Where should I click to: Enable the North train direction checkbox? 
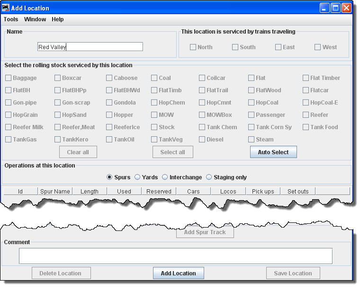click(193, 47)
